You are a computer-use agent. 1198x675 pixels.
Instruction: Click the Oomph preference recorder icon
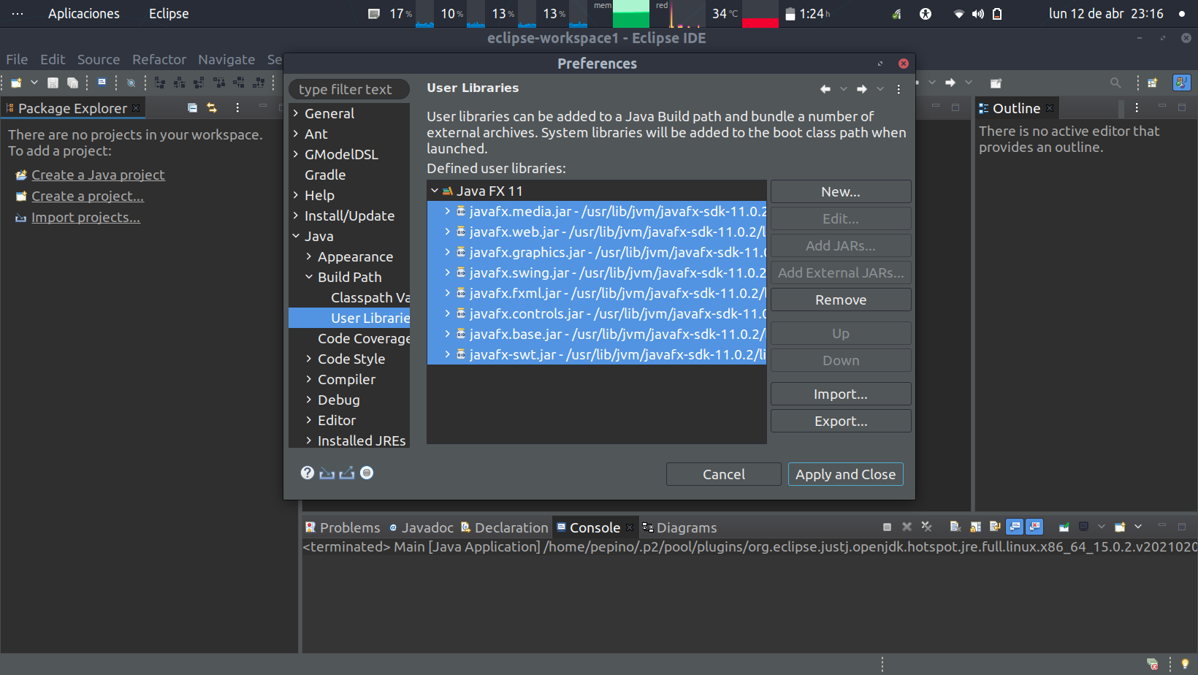[367, 473]
